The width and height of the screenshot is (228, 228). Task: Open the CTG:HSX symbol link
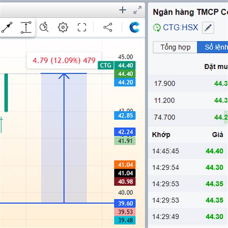click(180, 27)
